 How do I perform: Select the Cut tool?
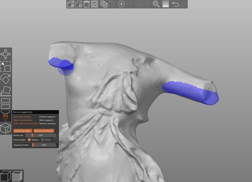(5, 102)
